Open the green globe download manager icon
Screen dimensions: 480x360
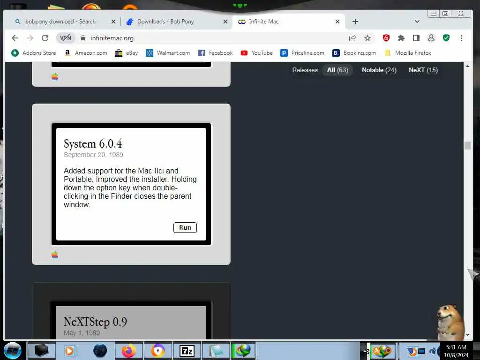243,351
